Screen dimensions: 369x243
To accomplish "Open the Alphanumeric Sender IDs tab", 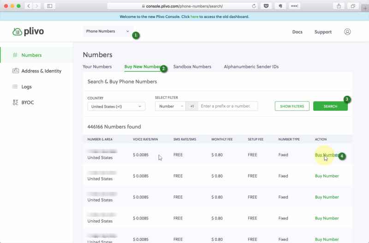I will tap(251, 67).
